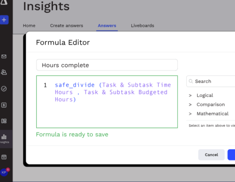Select the Insights bar chart icon
Viewport: 235px width, 182px height.
(5, 139)
